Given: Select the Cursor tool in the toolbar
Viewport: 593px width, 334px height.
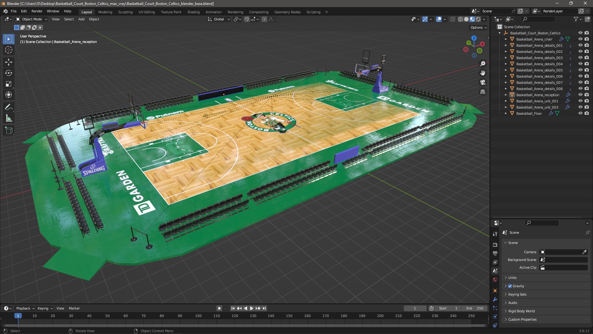Looking at the screenshot, I should [x=9, y=50].
